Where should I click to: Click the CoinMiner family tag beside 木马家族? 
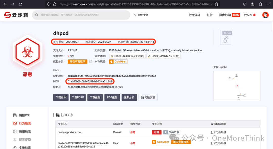[x=118, y=61]
